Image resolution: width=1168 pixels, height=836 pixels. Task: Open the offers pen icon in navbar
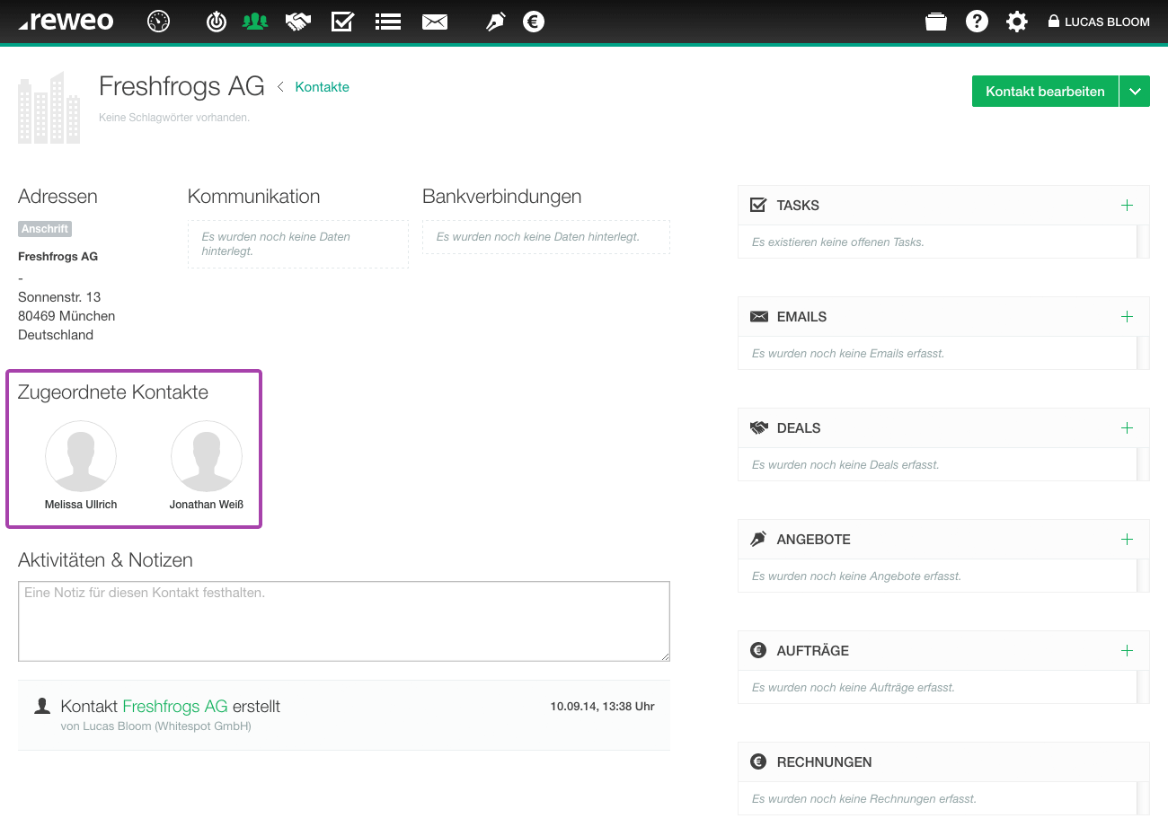tap(495, 22)
